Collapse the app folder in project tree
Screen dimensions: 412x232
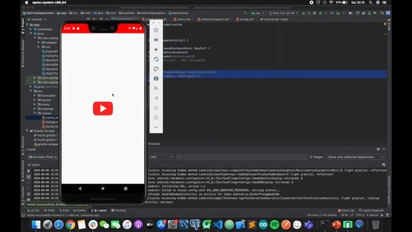pyautogui.click(x=27, y=24)
